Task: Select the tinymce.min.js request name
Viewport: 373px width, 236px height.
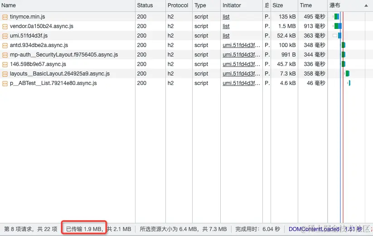Action: (27, 17)
